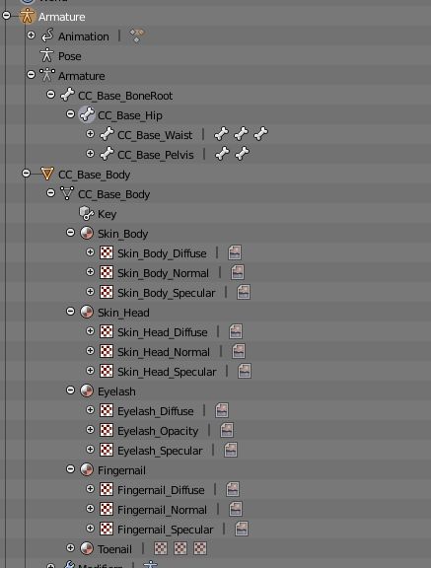Select the Pose row label
The height and width of the screenshot is (568, 431).
(70, 56)
